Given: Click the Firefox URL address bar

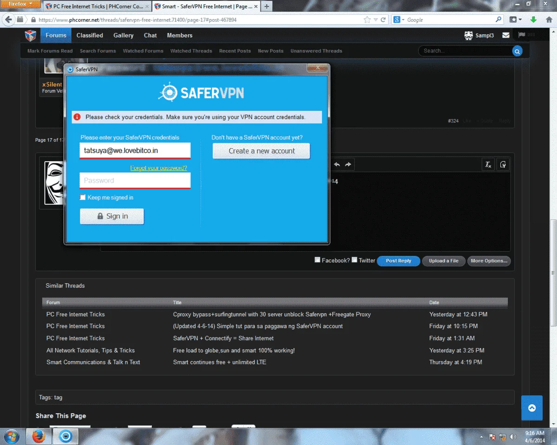Looking at the screenshot, I should coord(200,20).
